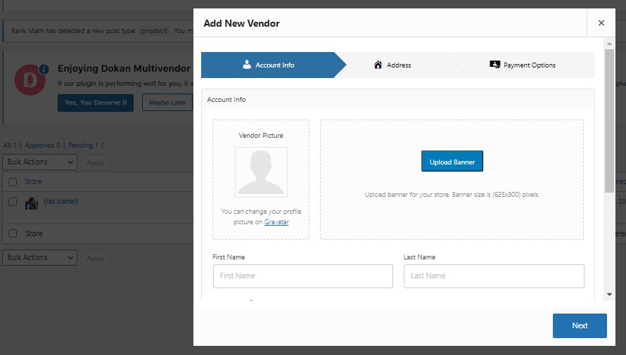This screenshot has width=626, height=355.
Task: Click the bottom Apply button
Action: click(96, 259)
